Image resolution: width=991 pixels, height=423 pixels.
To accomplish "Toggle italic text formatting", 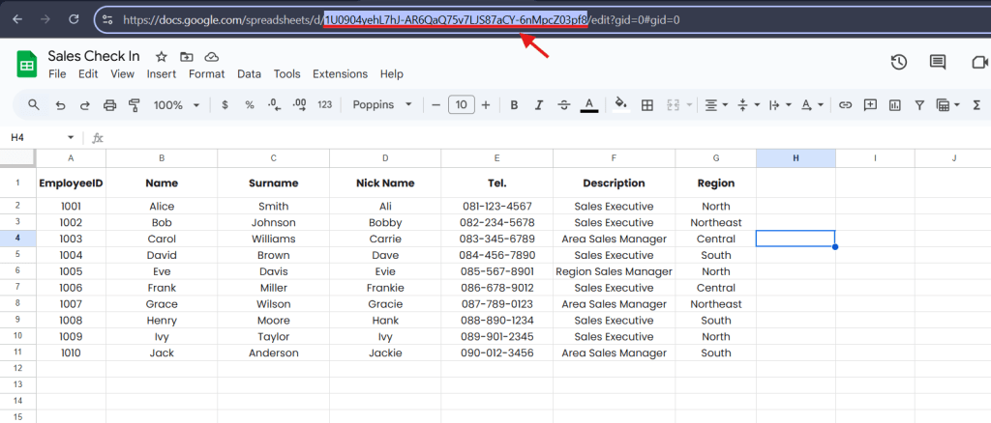I will coord(539,105).
